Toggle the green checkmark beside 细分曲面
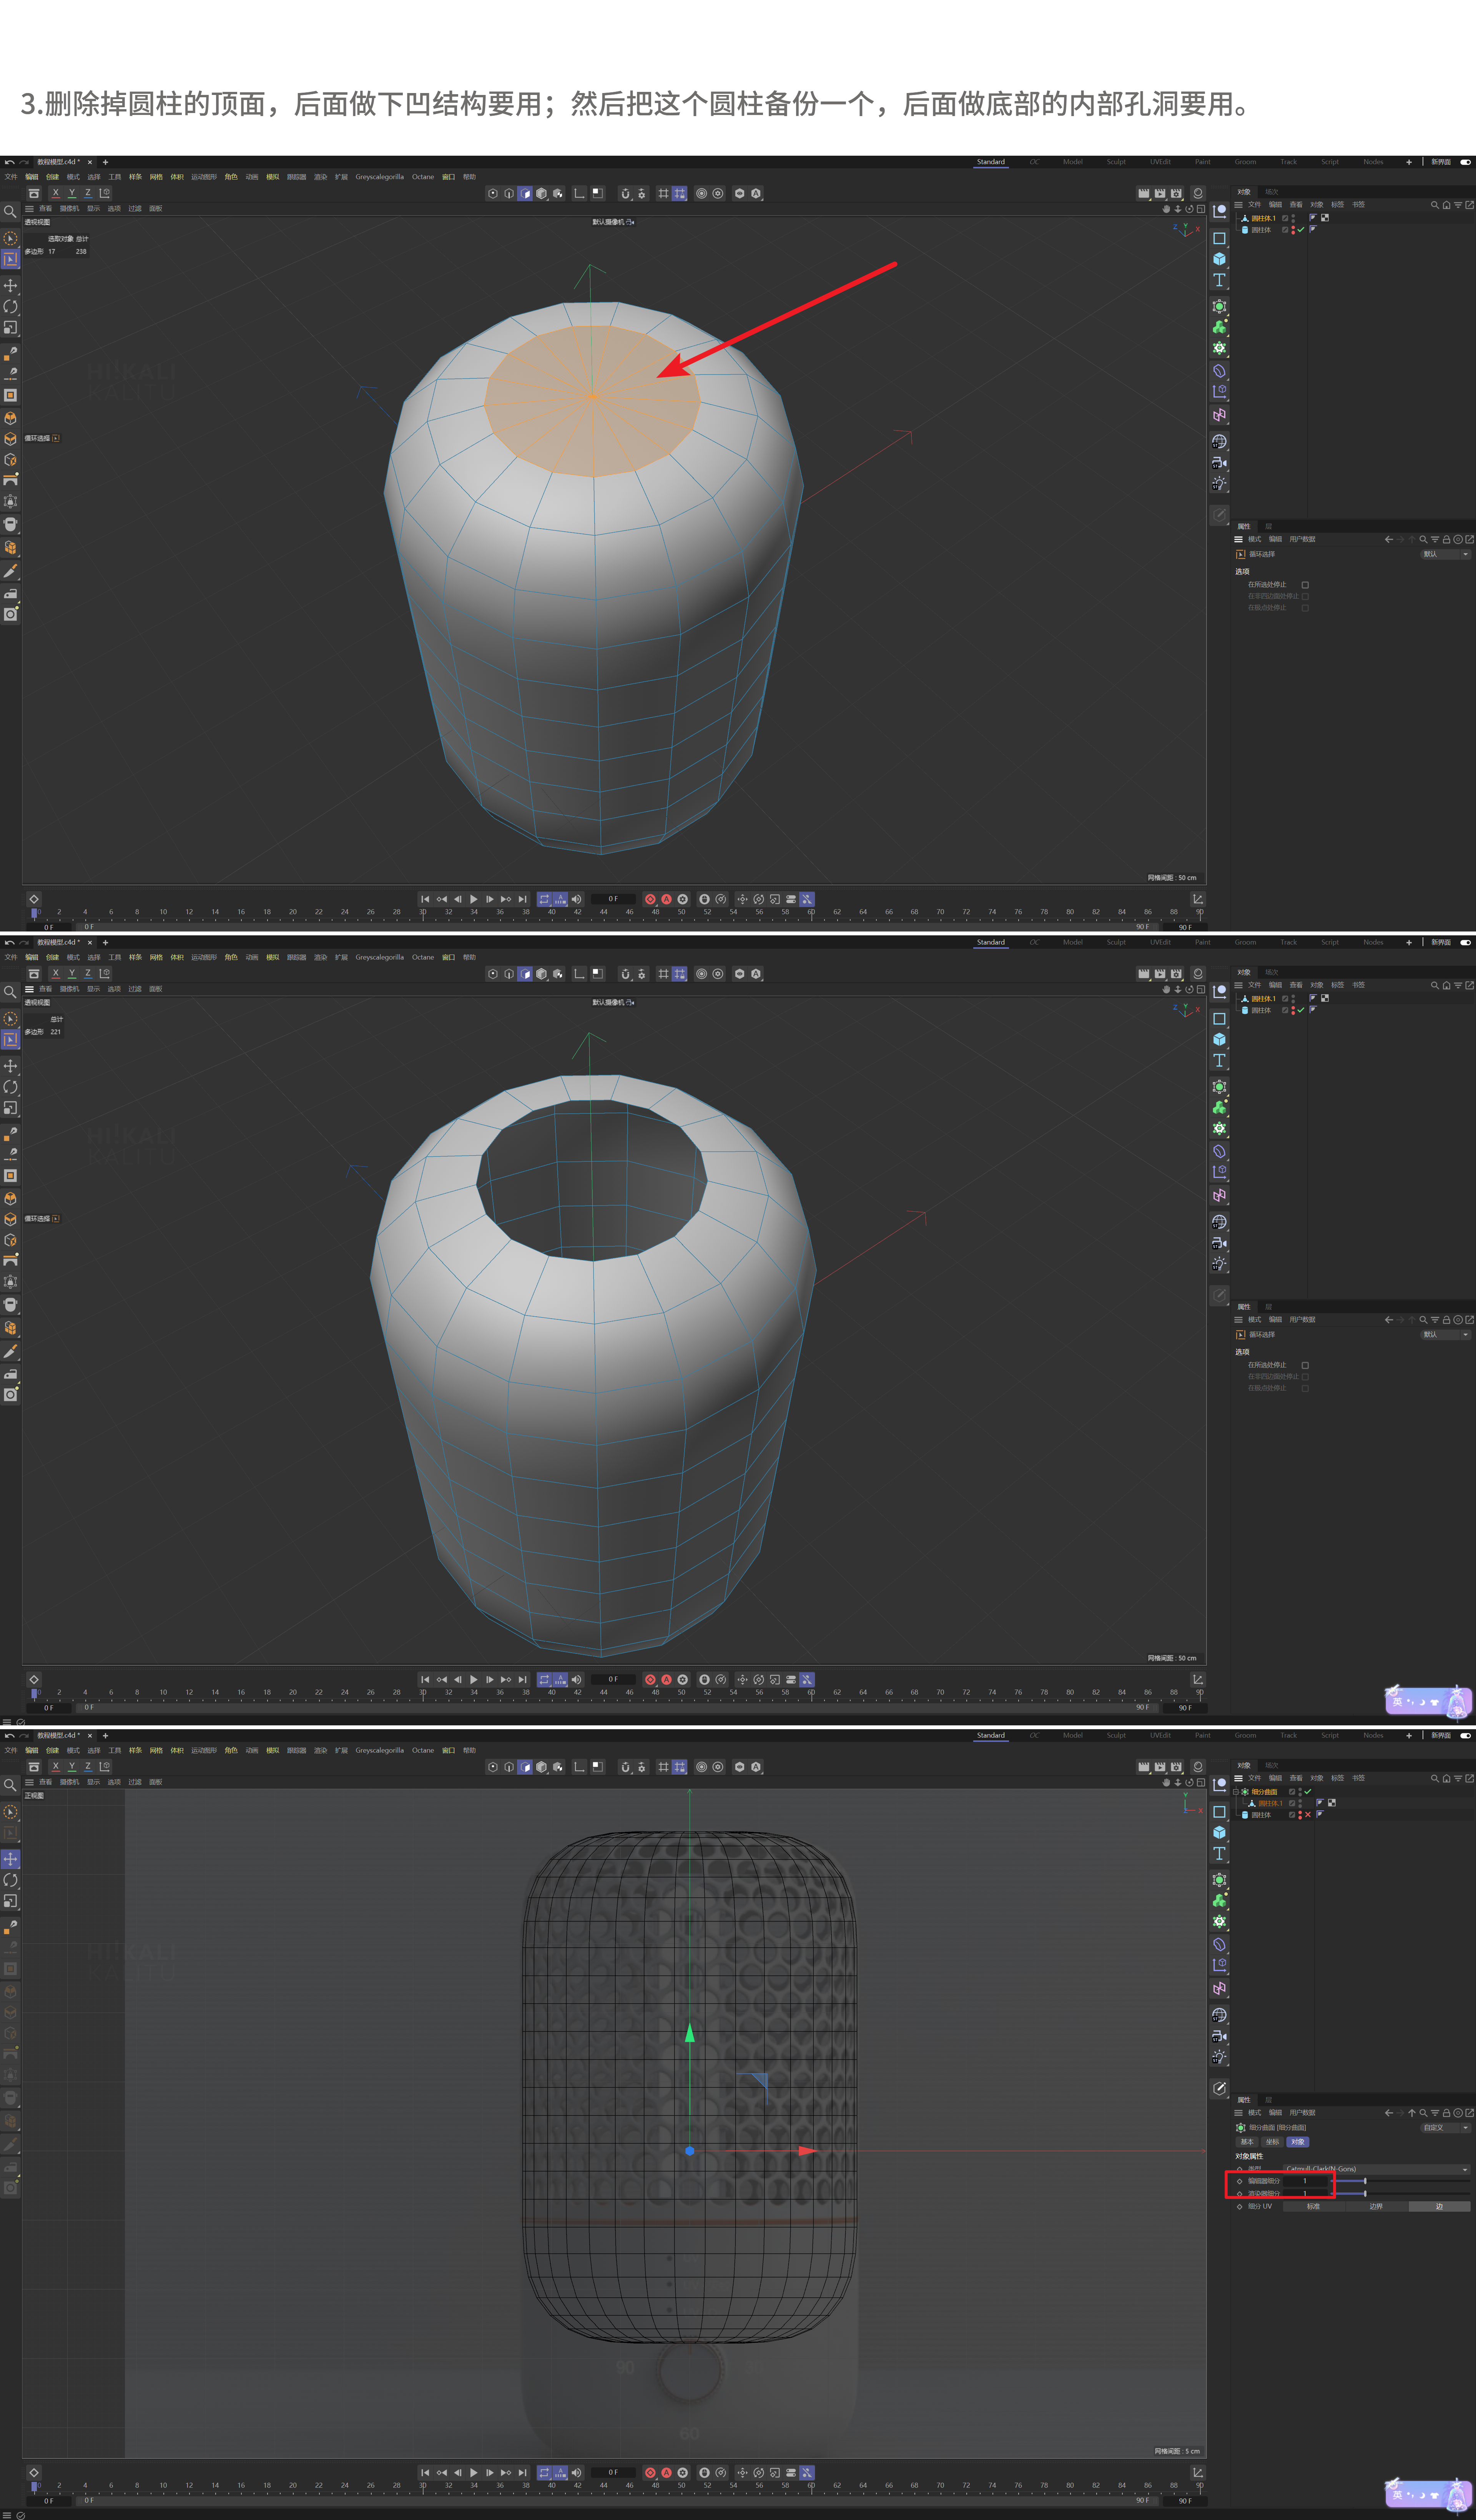This screenshot has width=1476, height=2520. coord(1308,1791)
